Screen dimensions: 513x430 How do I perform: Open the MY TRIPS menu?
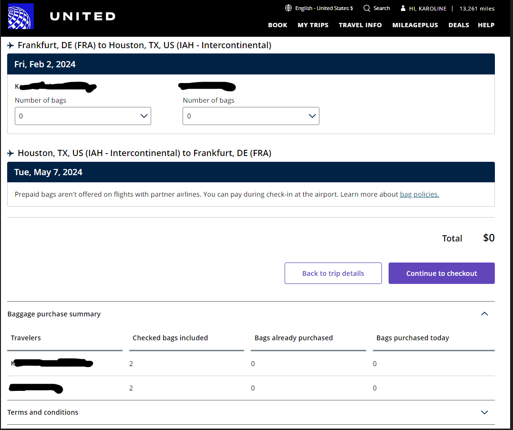coord(313,25)
